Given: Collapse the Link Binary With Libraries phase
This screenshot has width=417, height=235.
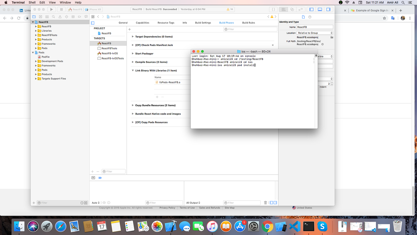Looking at the screenshot, I should click(x=133, y=71).
